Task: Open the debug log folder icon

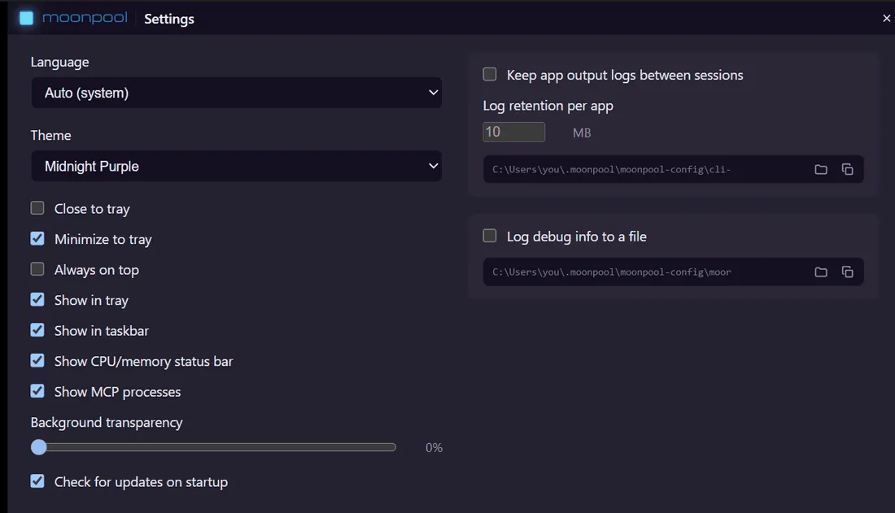Action: (821, 272)
